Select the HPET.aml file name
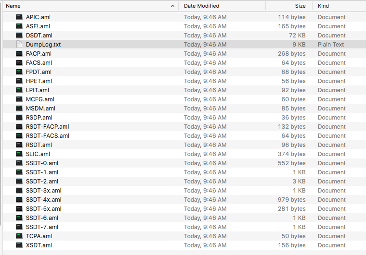366x255 pixels. [39, 81]
